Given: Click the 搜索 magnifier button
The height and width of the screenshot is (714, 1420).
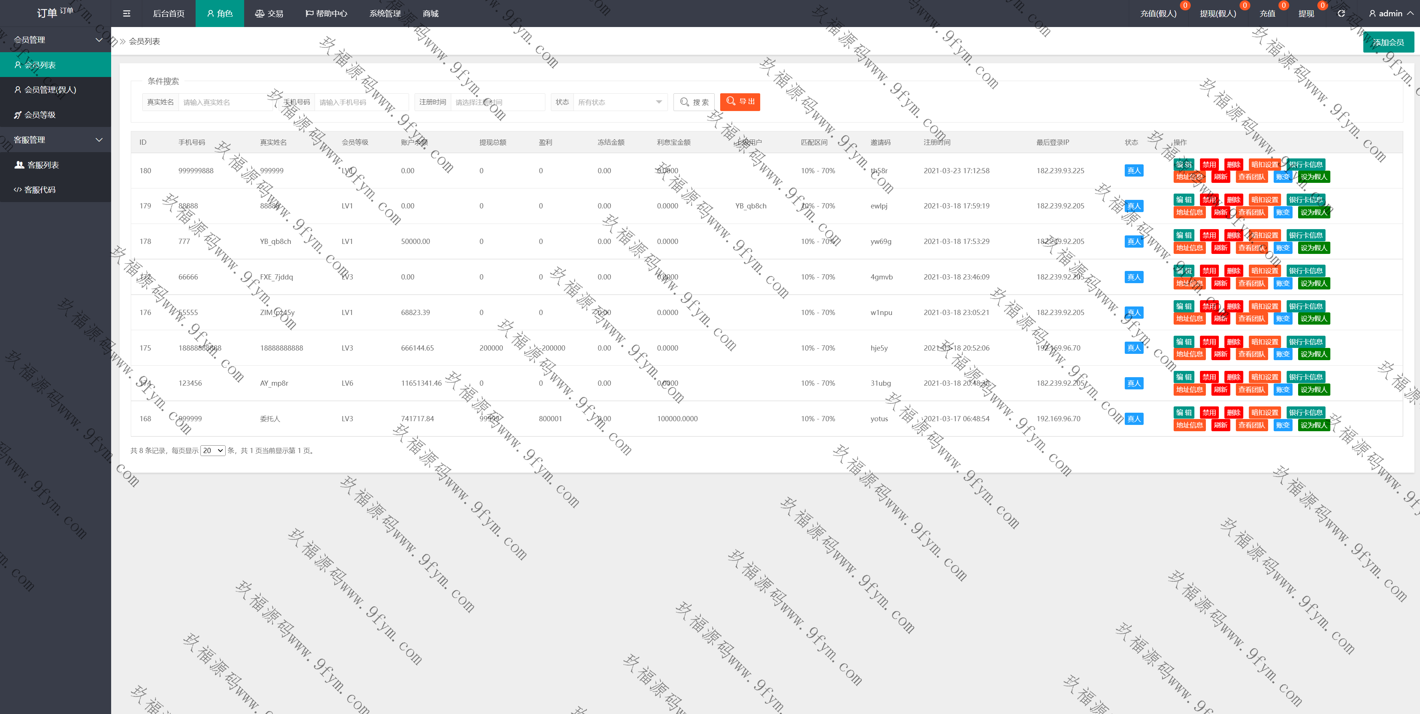Looking at the screenshot, I should (x=694, y=102).
